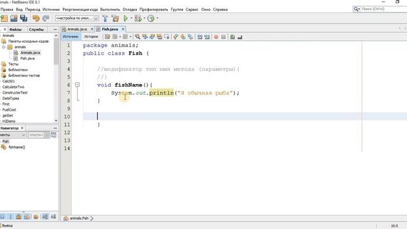The width and height of the screenshot is (407, 229).
Task: Click the Previous Bookmark icon
Action: pos(176,37)
